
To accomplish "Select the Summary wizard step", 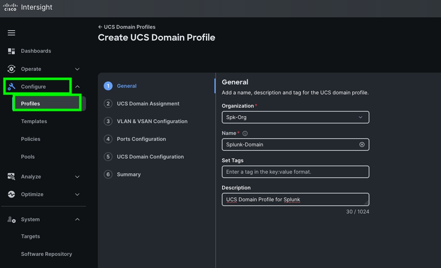I will click(129, 174).
